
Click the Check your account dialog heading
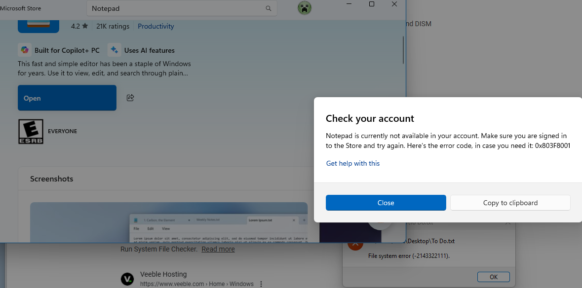click(x=370, y=118)
